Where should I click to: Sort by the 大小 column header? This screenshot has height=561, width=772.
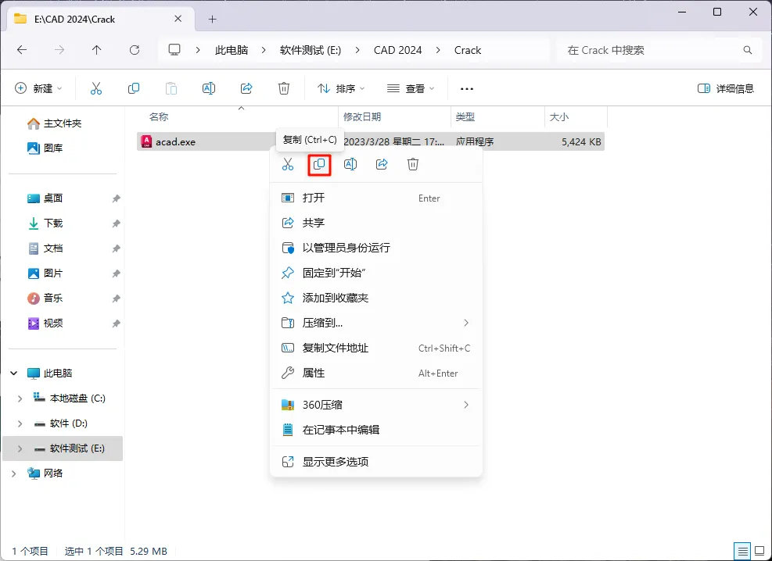pyautogui.click(x=558, y=117)
